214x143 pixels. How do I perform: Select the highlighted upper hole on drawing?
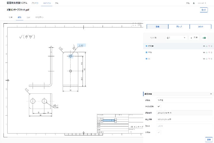70,56
